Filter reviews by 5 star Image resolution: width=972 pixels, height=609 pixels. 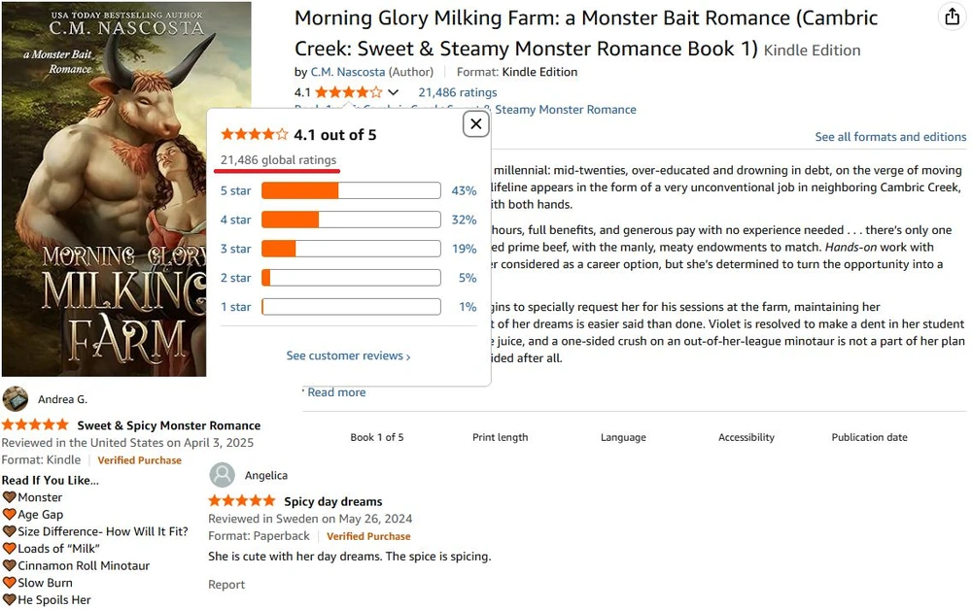point(235,191)
